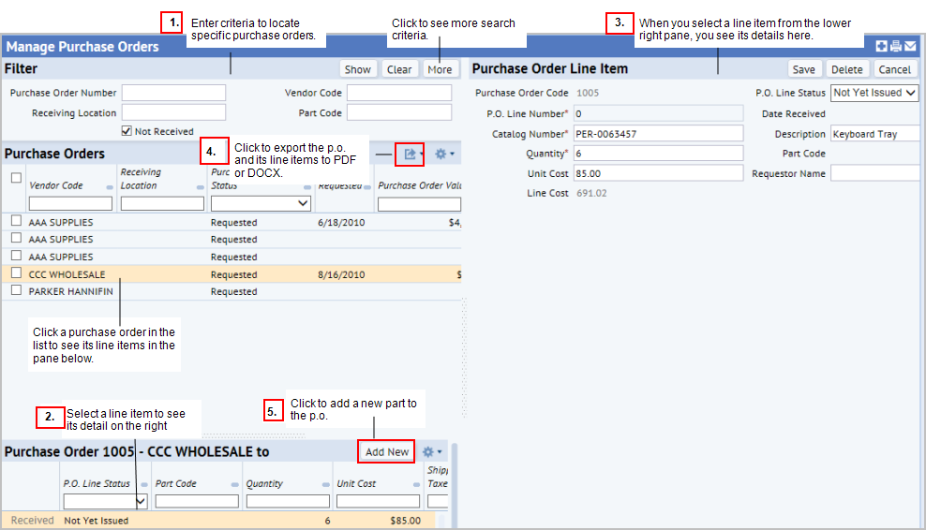Click the Purchase Order Number input field
Image resolution: width=926 pixels, height=530 pixels.
(x=173, y=93)
